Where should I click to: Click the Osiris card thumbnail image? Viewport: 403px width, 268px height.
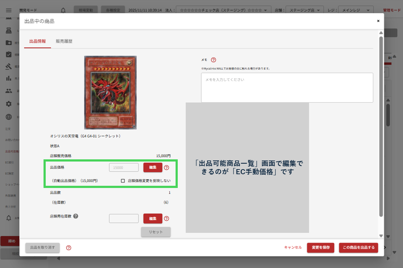click(x=110, y=93)
